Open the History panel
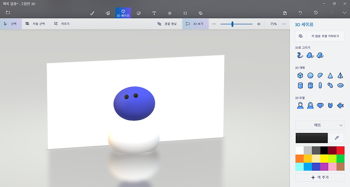This screenshot has height=187, width=350. coord(315,13)
